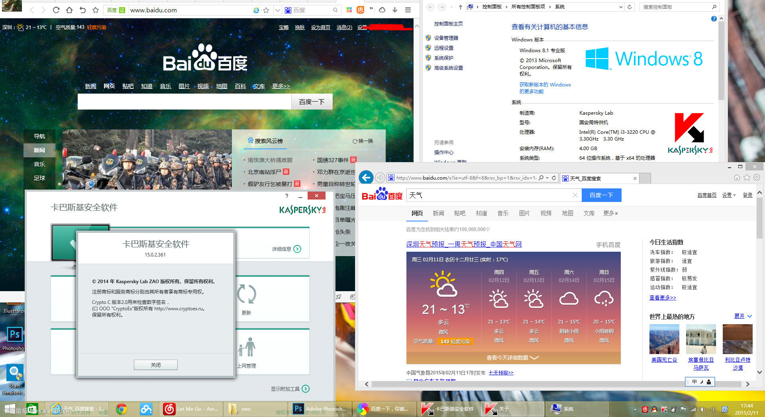
Task: Click the Internet Explorer home icon
Action: coord(737,178)
